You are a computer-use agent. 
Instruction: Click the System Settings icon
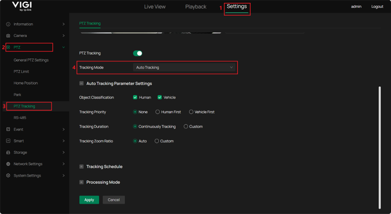pyautogui.click(x=8, y=176)
